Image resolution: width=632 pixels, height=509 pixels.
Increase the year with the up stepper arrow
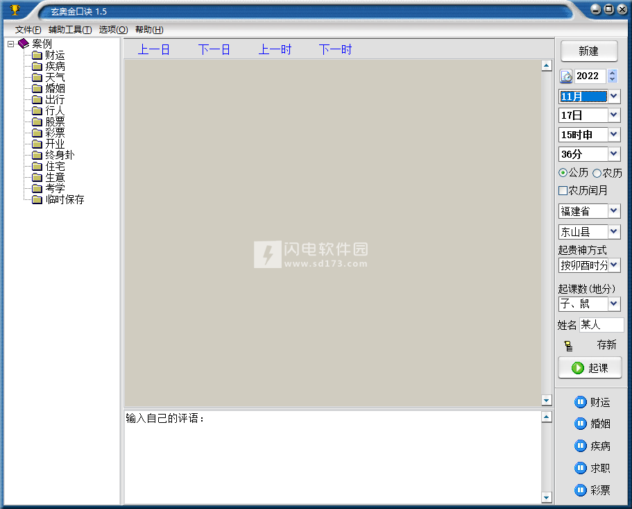pyautogui.click(x=613, y=73)
